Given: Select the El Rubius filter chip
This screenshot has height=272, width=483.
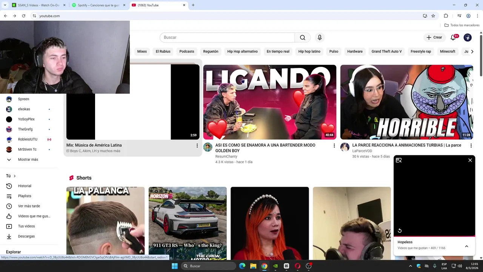Looking at the screenshot, I should pos(163,51).
